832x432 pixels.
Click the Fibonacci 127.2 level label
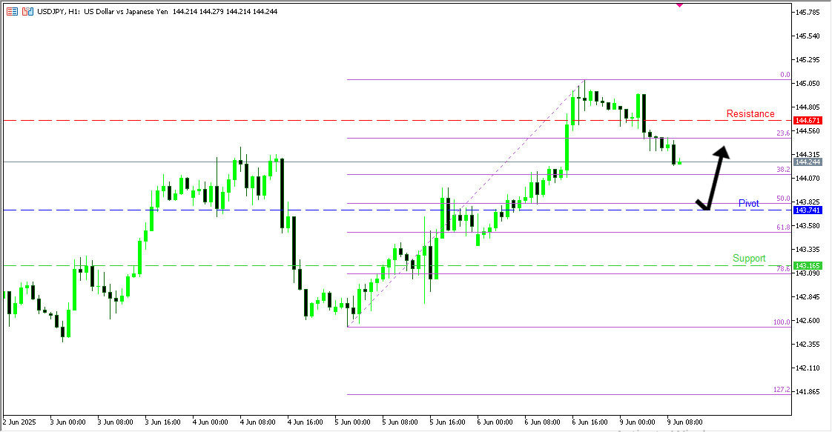click(x=782, y=390)
